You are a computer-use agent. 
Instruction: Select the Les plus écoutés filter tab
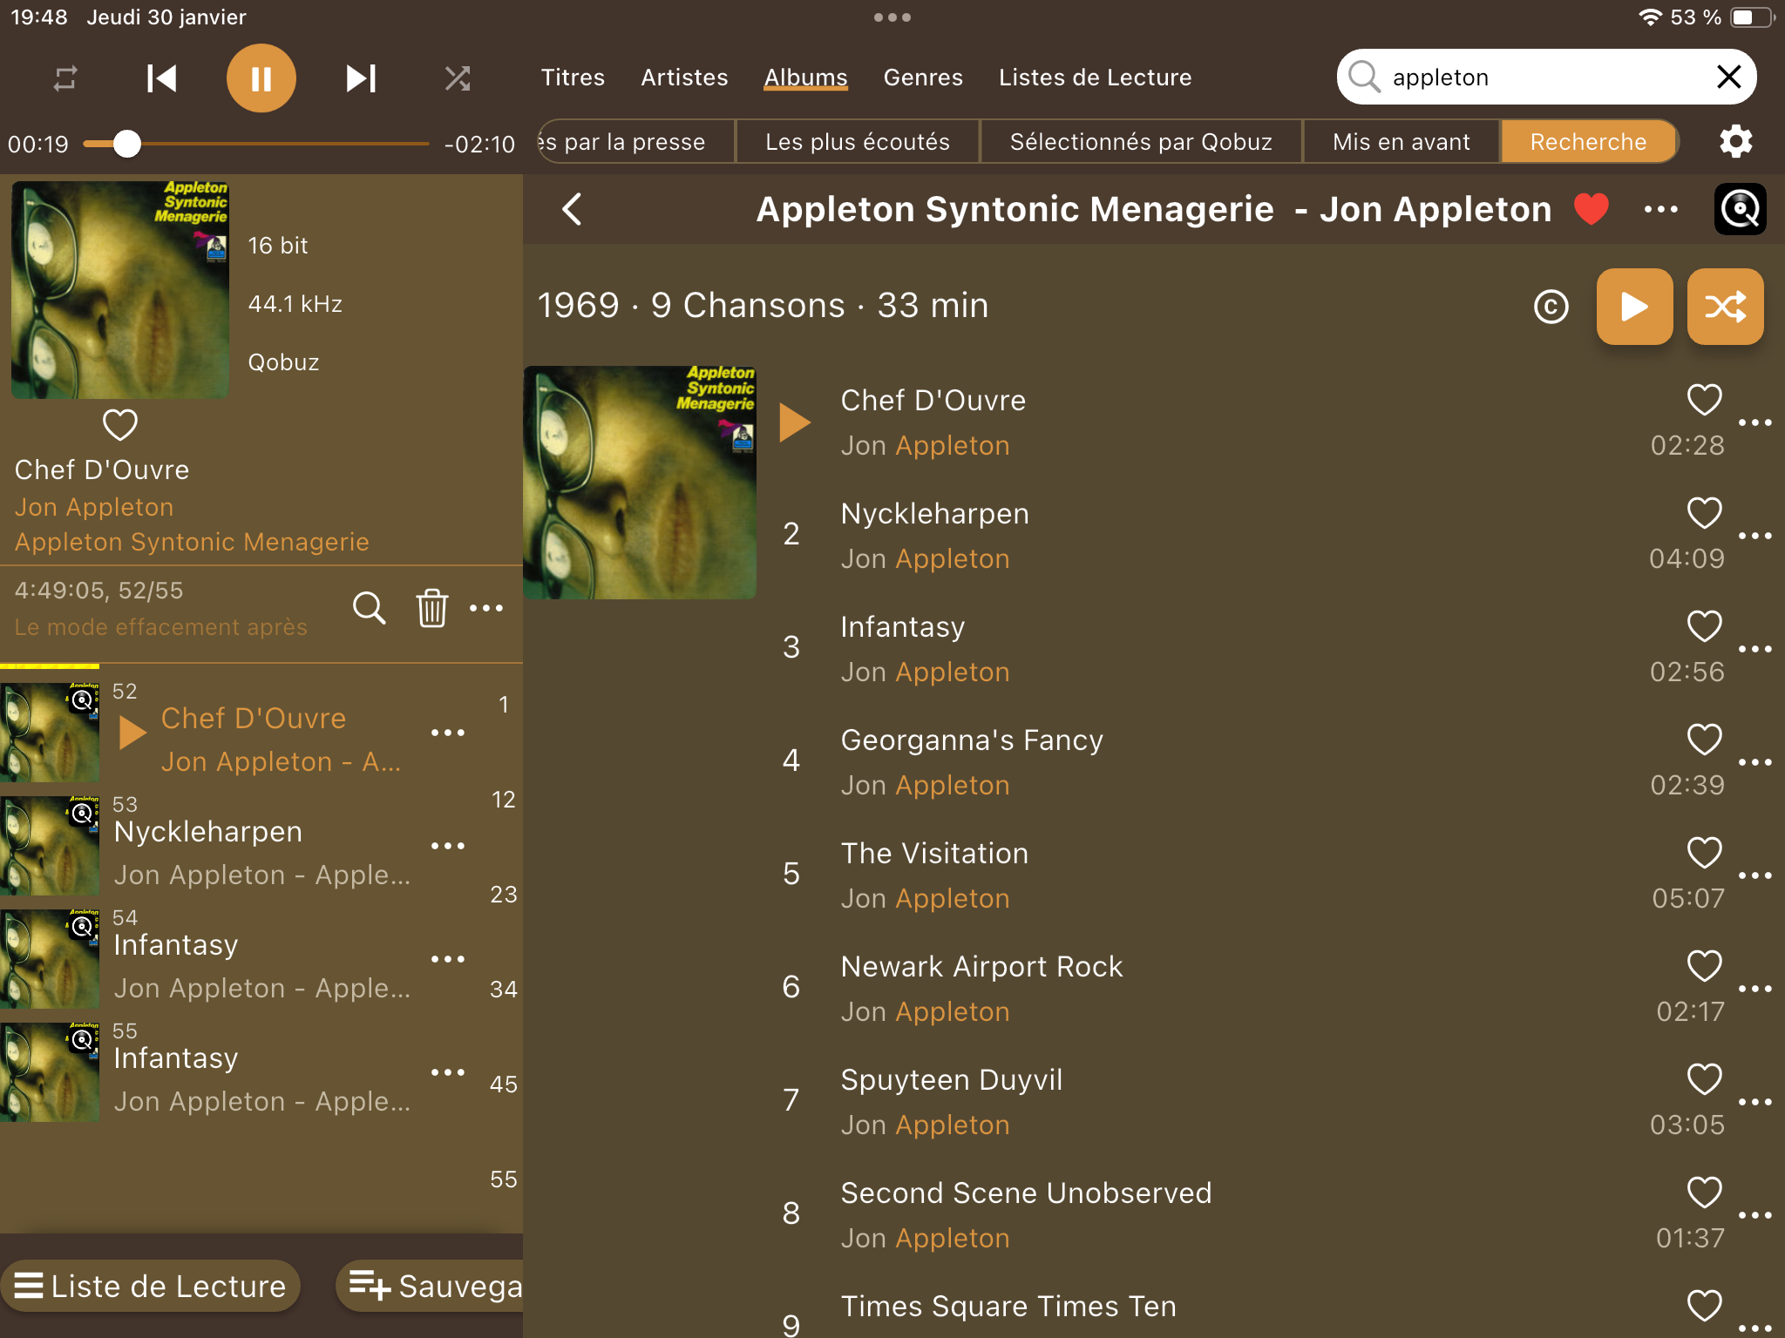tap(858, 142)
